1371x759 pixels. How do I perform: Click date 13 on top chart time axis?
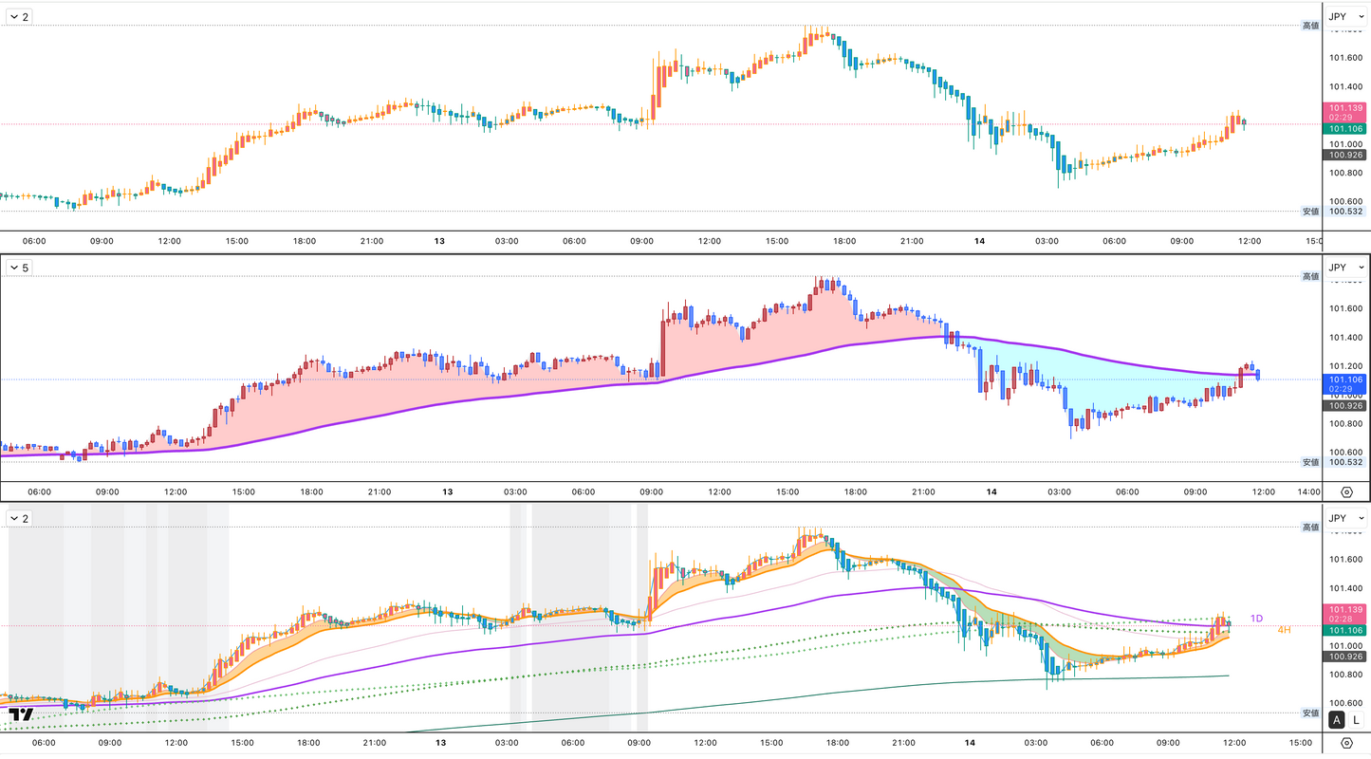tap(439, 241)
